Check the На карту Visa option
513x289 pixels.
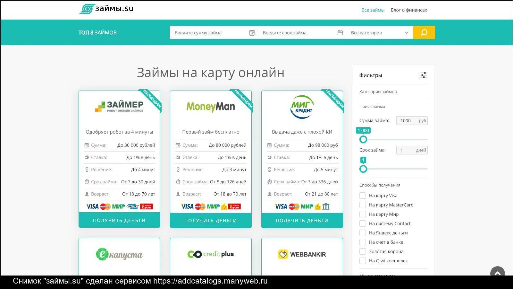pyautogui.click(x=363, y=196)
